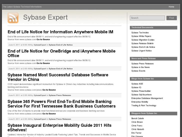Open Sybase End of Life Notice category in June 8 post
The image size is (182, 137).
pos(61,45)
